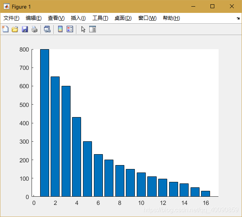
Task: Click the y-axis label 800
Action: [24, 50]
